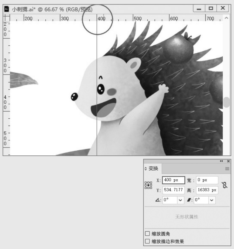This screenshot has height=249, width=234.
Task: Click the reference point locator grid
Action: (148, 185)
